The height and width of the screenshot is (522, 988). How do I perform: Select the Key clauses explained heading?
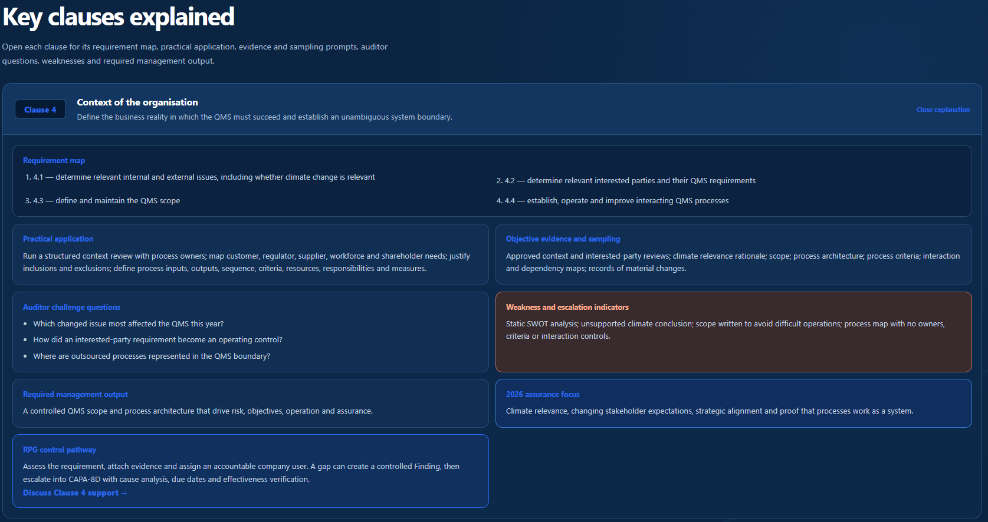click(x=119, y=16)
